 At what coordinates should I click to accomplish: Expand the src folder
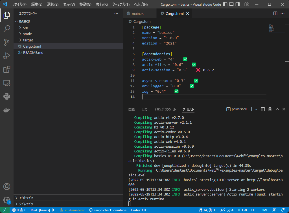point(68,28)
